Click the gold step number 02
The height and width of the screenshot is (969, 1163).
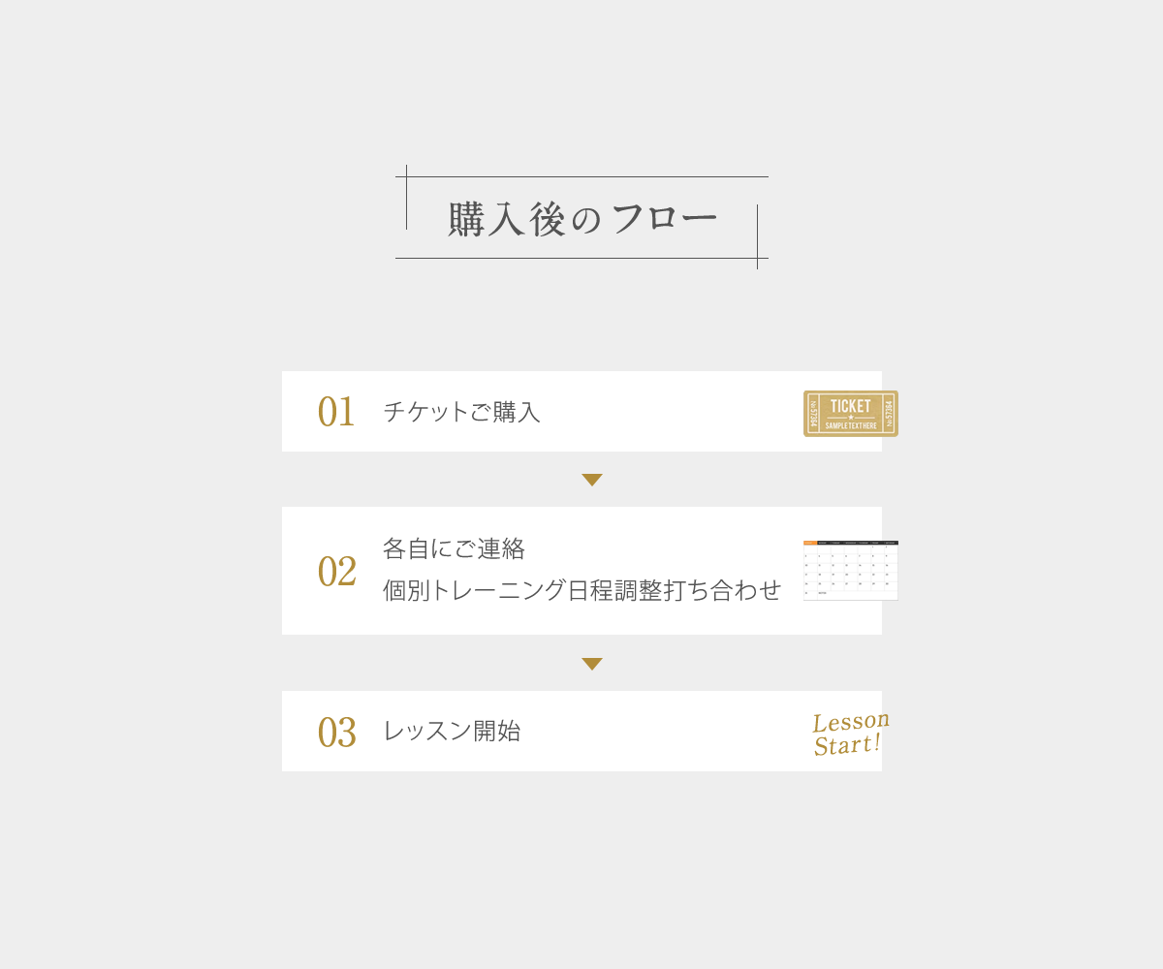pyautogui.click(x=336, y=572)
